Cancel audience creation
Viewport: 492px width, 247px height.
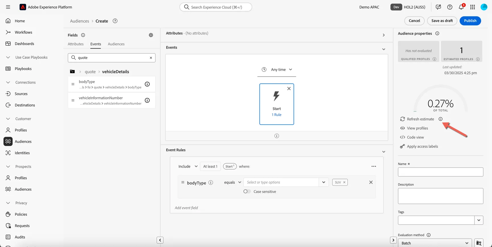(x=414, y=21)
